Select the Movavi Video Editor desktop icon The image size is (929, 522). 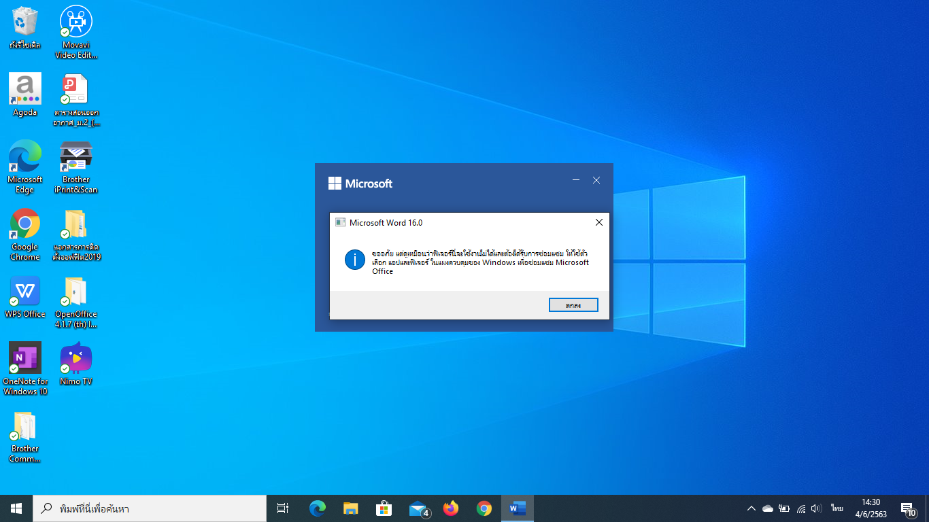coord(76,32)
